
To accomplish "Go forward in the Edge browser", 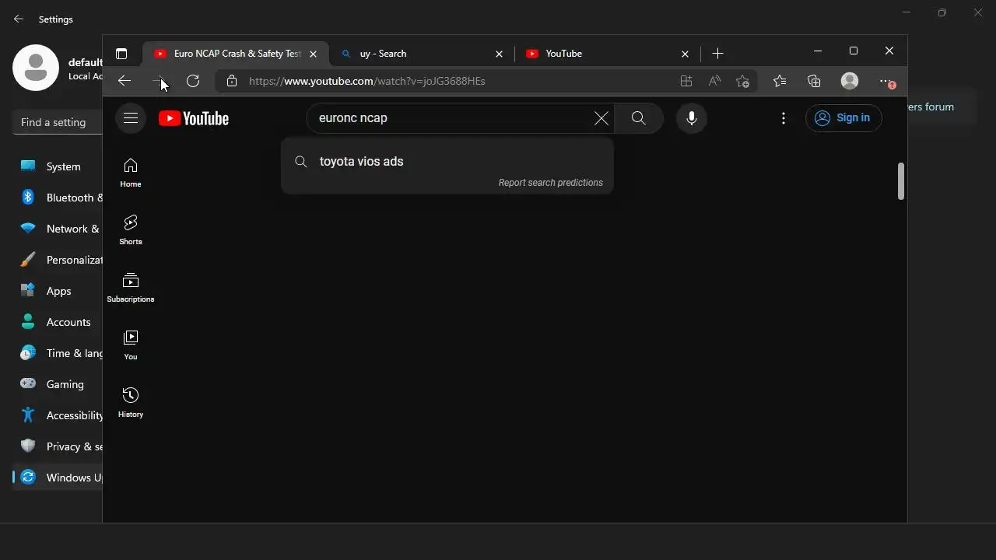I will click(x=159, y=81).
